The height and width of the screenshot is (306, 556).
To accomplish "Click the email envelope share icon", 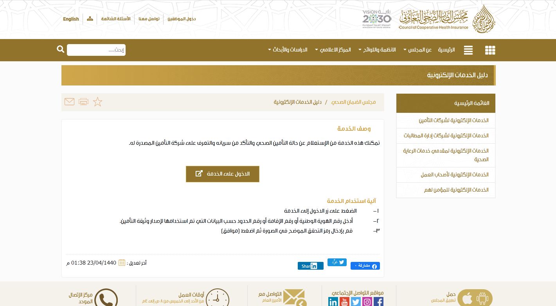I will (69, 101).
